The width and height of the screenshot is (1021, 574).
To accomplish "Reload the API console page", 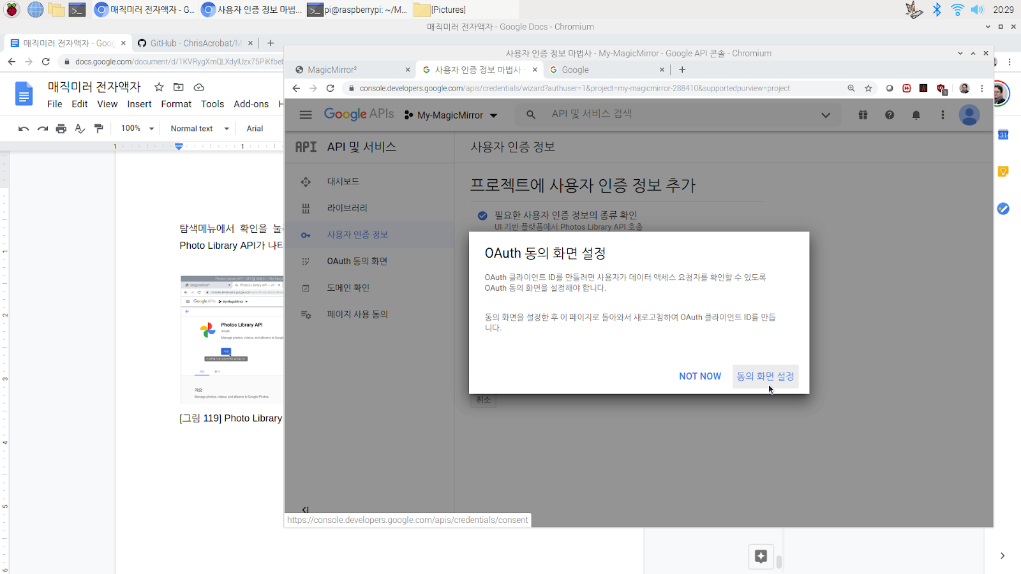I will tap(330, 88).
